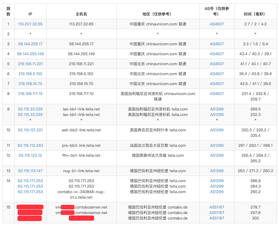Click the 时间（毫秒） column header
The height and width of the screenshot is (225, 279).
coord(255,14)
